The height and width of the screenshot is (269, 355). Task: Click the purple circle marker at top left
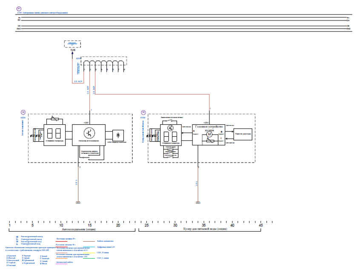[18, 9]
